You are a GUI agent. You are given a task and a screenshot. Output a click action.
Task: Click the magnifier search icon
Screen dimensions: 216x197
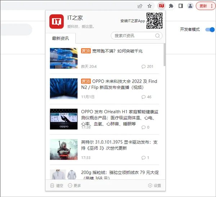click(x=157, y=36)
